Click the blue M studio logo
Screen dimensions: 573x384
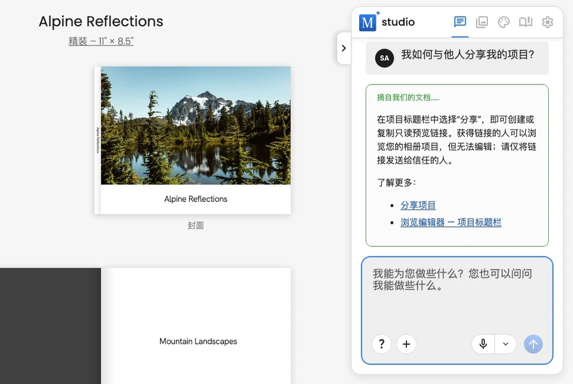[x=368, y=22]
